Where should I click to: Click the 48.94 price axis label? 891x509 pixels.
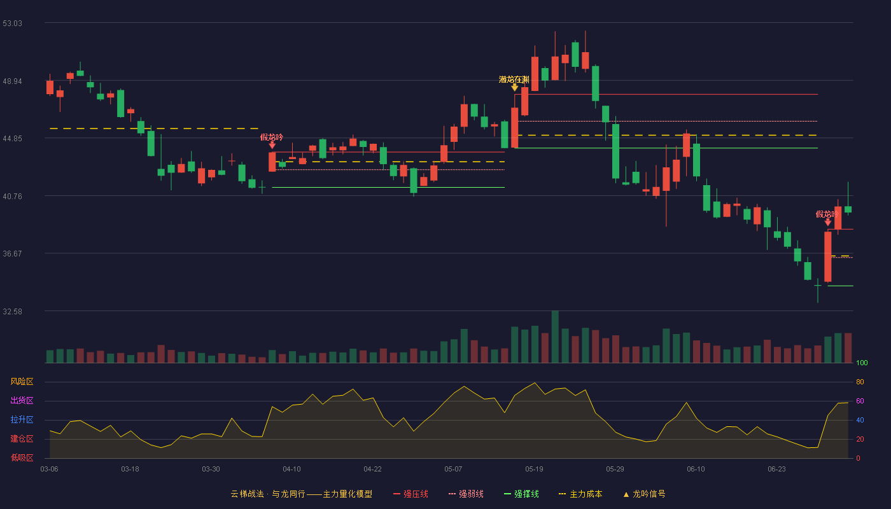(12, 81)
